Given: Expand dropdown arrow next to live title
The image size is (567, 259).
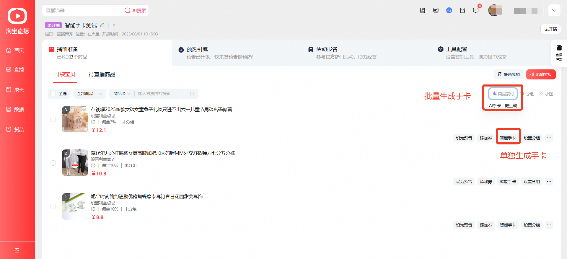Looking at the screenshot, I should point(114,25).
